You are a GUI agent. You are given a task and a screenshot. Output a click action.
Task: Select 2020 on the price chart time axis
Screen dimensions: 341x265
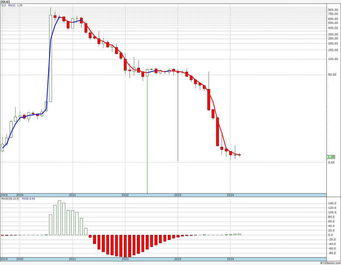click(x=20, y=195)
